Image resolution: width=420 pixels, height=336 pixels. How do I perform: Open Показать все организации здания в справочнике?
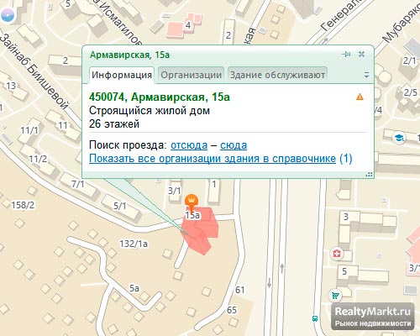coord(213,159)
